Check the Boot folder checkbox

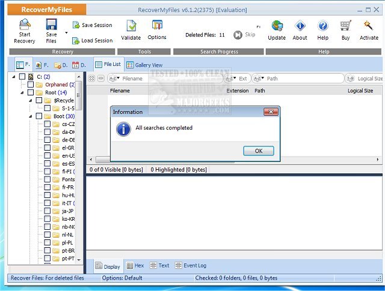coord(38,116)
